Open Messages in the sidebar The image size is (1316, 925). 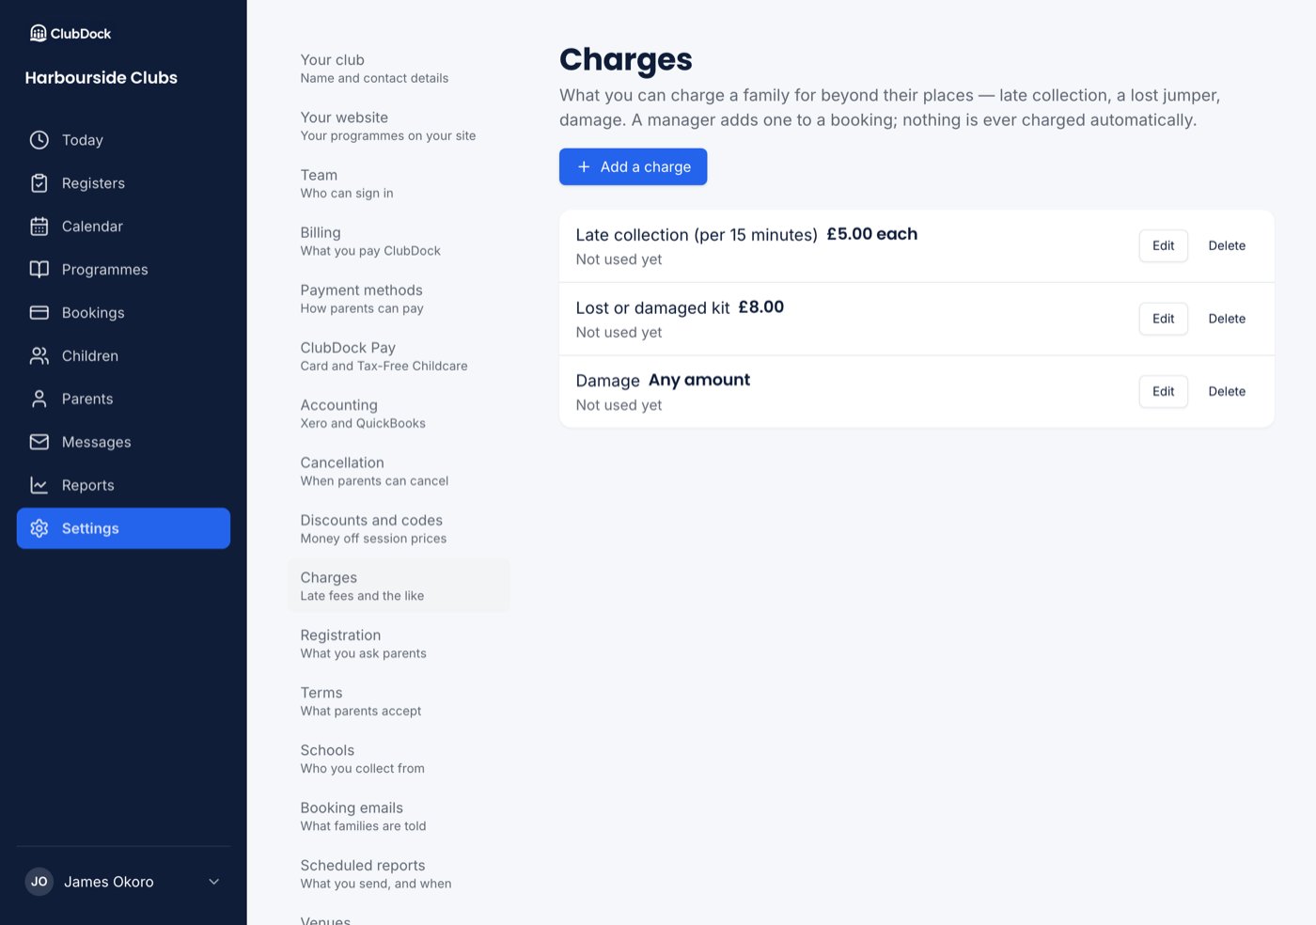[x=123, y=442]
